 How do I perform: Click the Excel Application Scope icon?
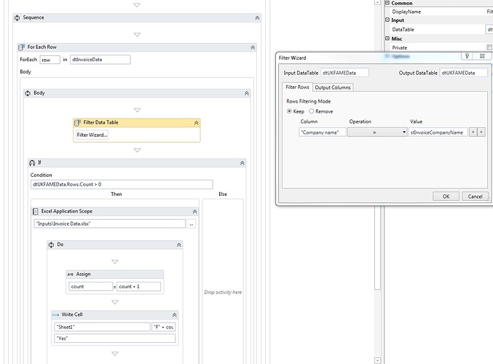[36, 212]
